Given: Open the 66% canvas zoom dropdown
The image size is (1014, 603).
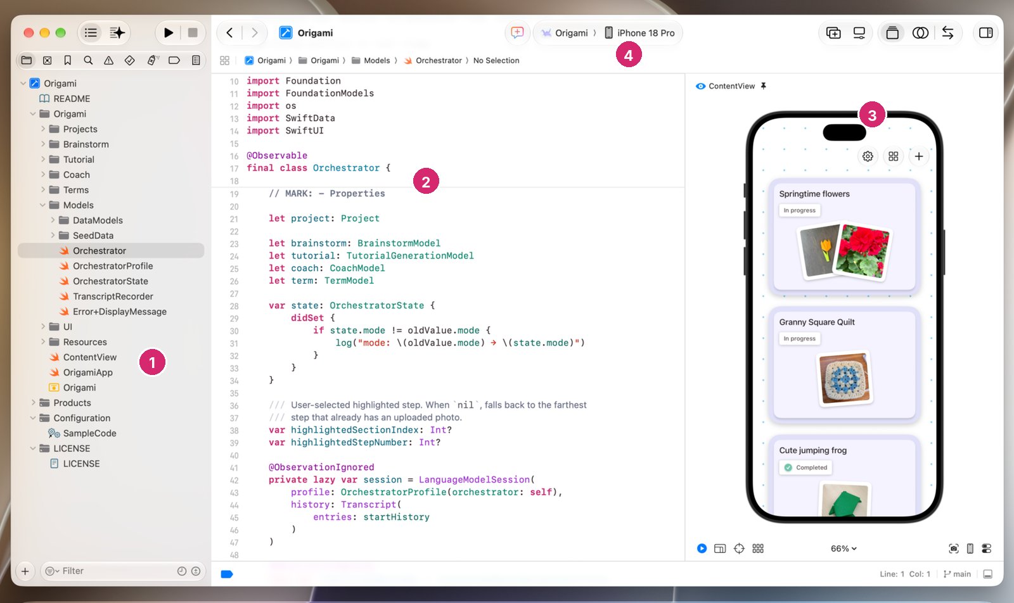Looking at the screenshot, I should (x=844, y=549).
